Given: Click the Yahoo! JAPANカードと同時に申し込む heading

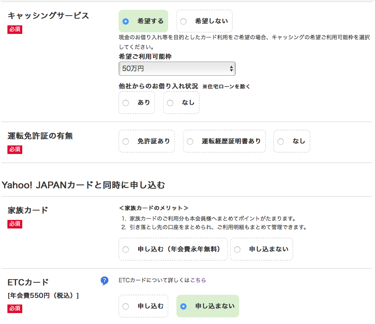Looking at the screenshot, I should (84, 185).
